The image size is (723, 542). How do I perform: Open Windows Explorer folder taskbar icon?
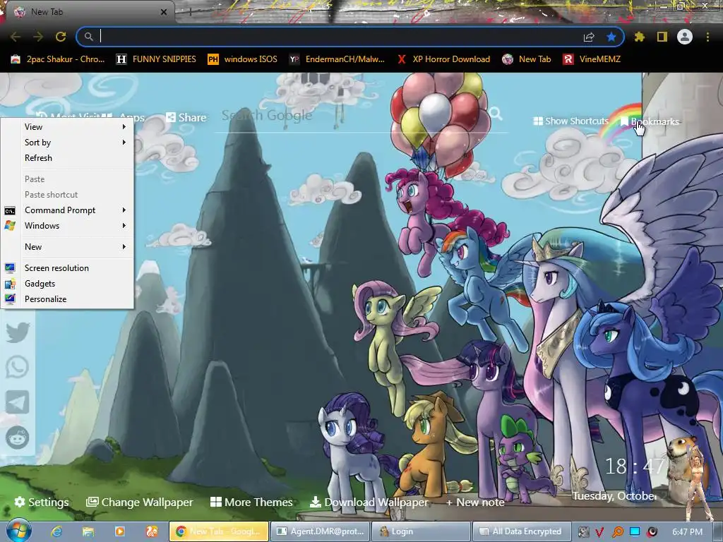(x=88, y=532)
